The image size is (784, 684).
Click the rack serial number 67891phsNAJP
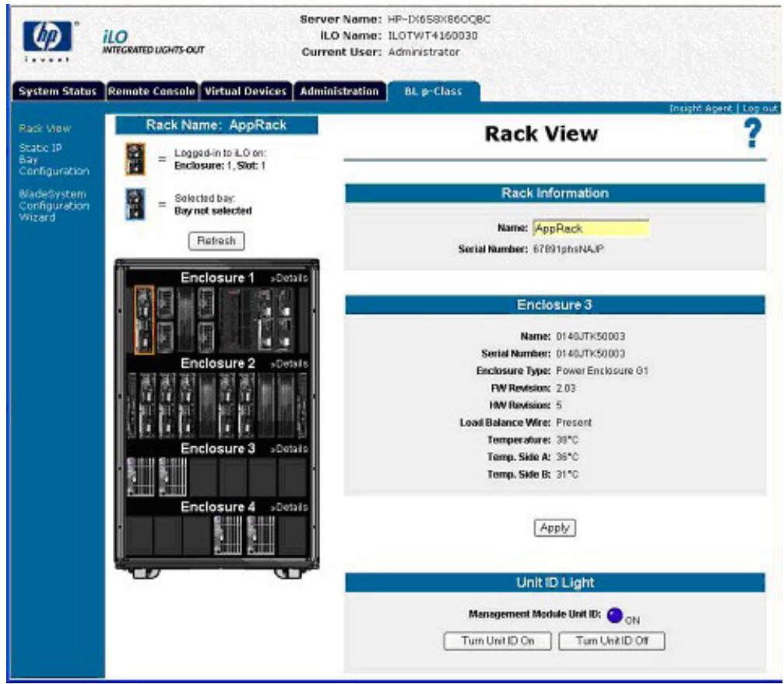pyautogui.click(x=568, y=249)
